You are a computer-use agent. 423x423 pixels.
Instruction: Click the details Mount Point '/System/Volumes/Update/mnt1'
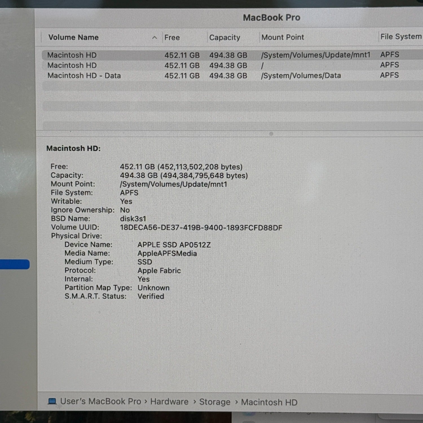coord(173,184)
